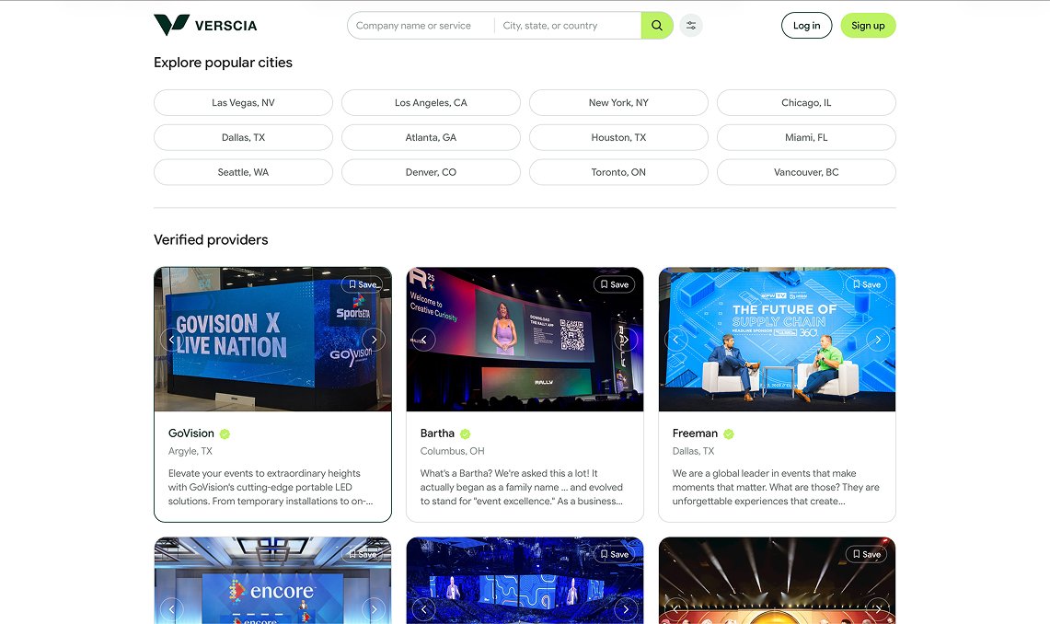Click 'Verified providers' heading
The width and height of the screenshot is (1050, 624).
pyautogui.click(x=211, y=239)
